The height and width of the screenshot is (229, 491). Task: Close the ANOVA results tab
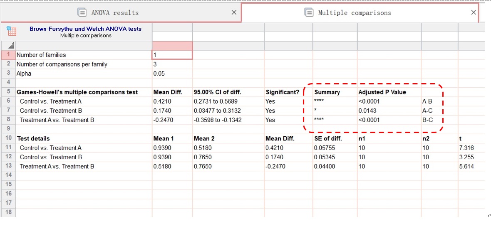point(234,12)
